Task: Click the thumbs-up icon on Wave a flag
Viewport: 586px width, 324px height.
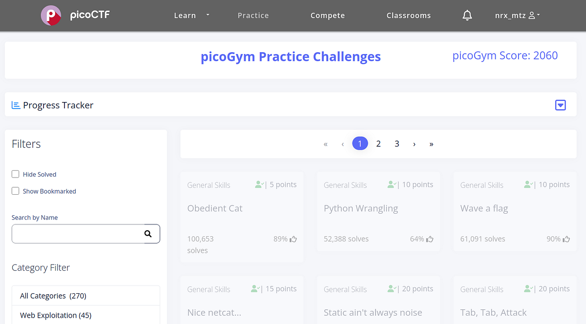Action: pos(565,239)
